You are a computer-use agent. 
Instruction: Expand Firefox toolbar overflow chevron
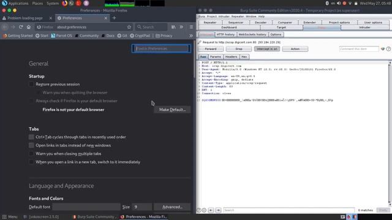(x=181, y=27)
